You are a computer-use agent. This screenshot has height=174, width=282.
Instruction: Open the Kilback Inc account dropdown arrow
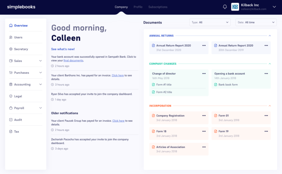pyautogui.click(x=274, y=7)
